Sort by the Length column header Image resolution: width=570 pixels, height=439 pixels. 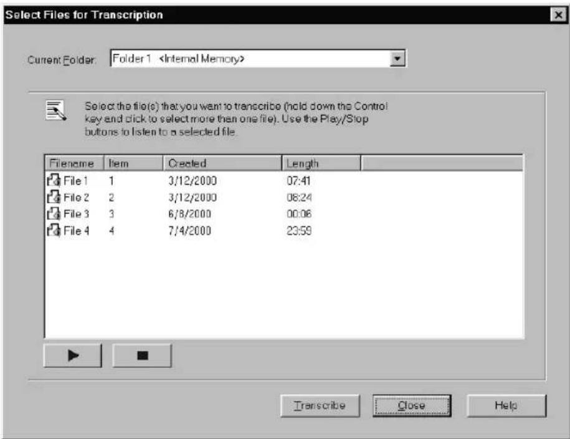tap(321, 163)
